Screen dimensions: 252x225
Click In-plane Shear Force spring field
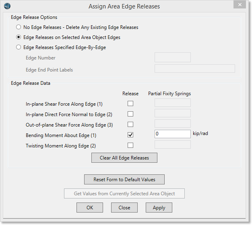pos(173,102)
